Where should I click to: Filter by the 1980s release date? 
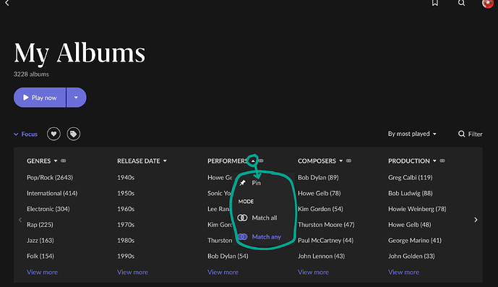click(126, 240)
